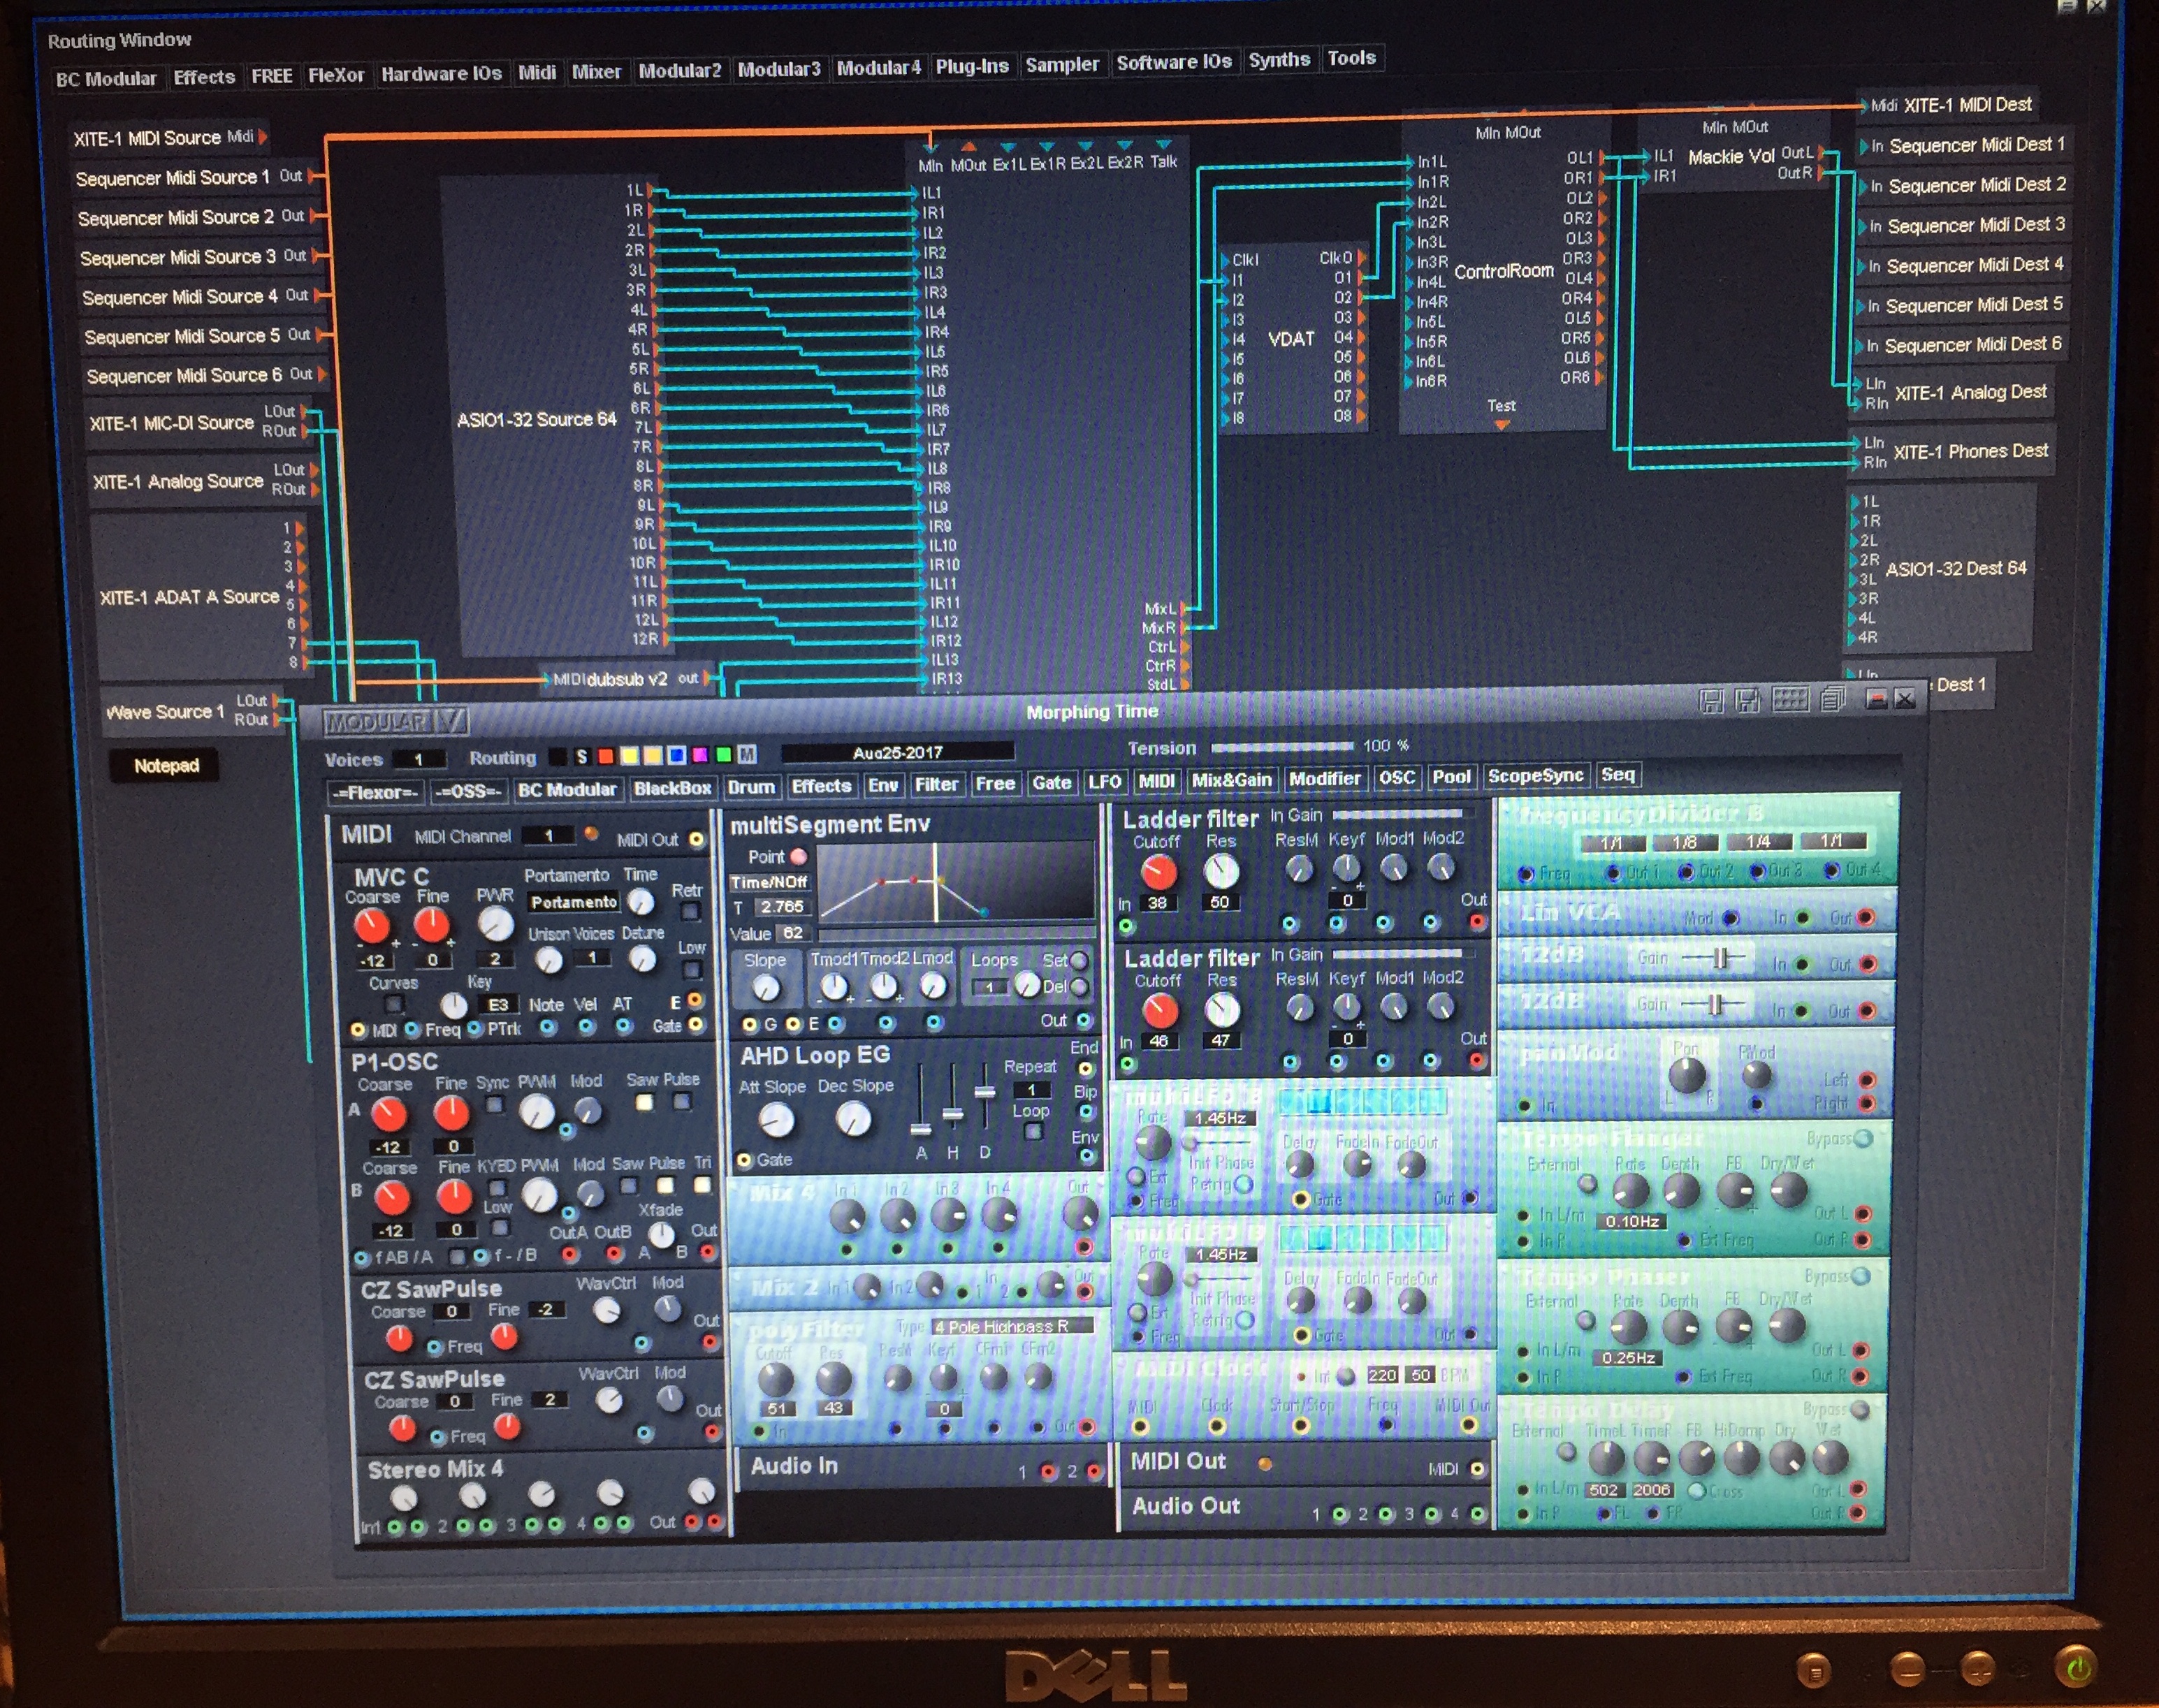
Task: Click the AHD Loop EG Gate port
Action: pos(744,1160)
